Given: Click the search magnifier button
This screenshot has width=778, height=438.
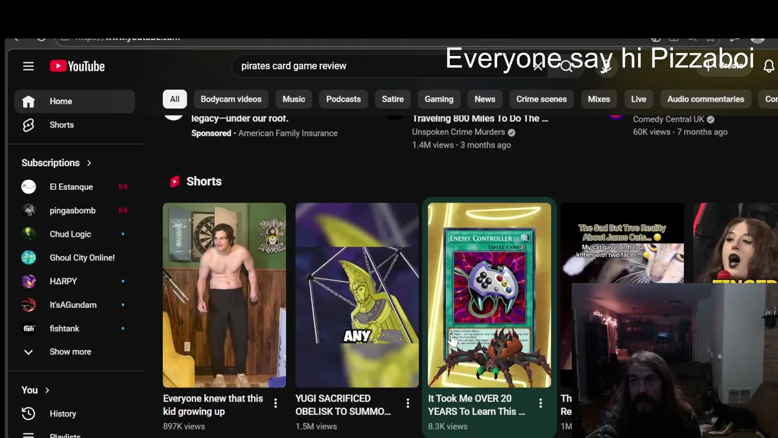Looking at the screenshot, I should [x=566, y=66].
